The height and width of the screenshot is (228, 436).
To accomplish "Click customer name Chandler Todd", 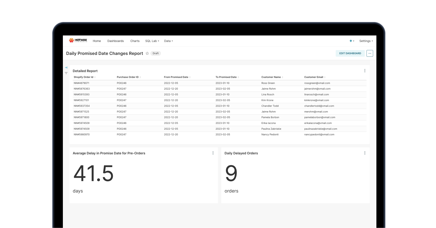I will pos(270,106).
